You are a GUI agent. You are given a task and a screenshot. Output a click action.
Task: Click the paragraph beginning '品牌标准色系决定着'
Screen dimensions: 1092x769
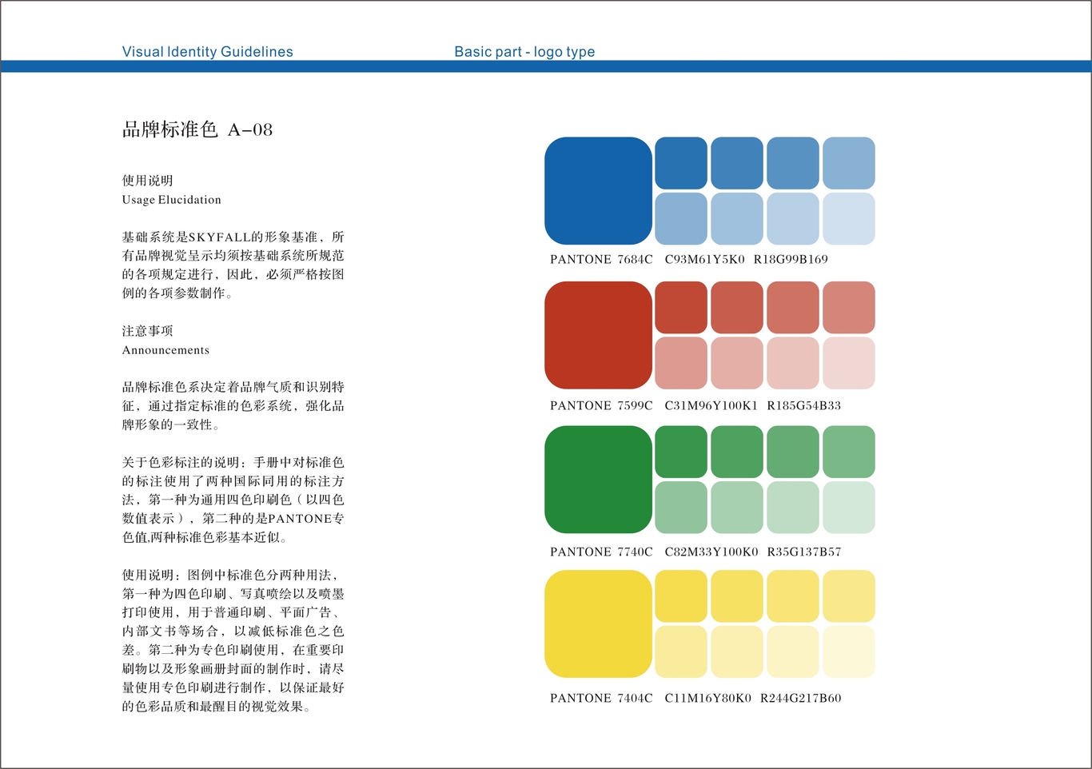[x=233, y=406]
